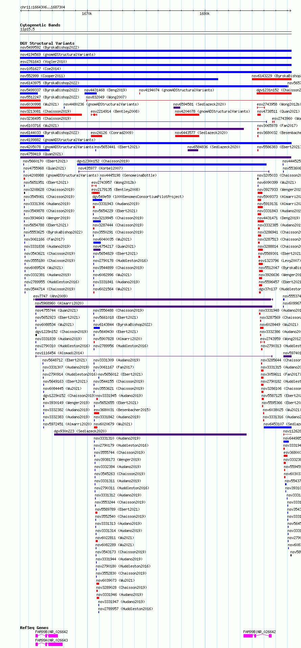Image resolution: width=301 pixels, height=648 pixels.
Task: Open nsv3236495 (Chaisson2019) variant
Action: (x=45, y=118)
